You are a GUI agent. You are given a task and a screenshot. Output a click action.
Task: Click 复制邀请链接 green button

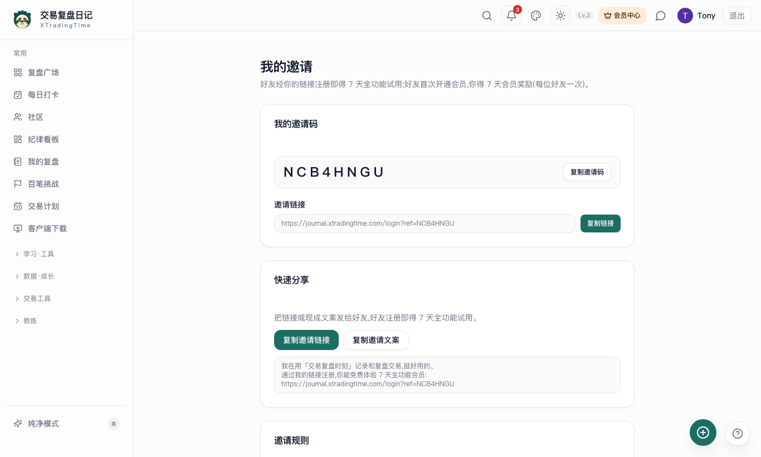pyautogui.click(x=306, y=340)
